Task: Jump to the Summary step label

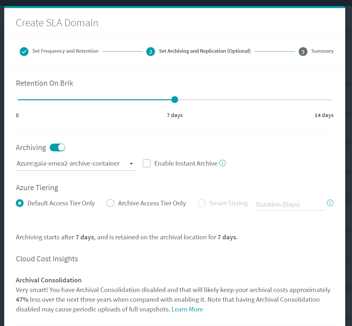Action: point(322,51)
